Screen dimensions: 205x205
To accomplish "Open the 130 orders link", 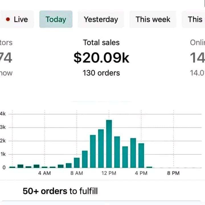I will tap(101, 73).
